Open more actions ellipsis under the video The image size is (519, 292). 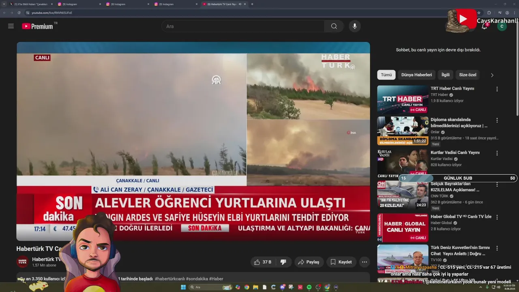click(x=365, y=262)
